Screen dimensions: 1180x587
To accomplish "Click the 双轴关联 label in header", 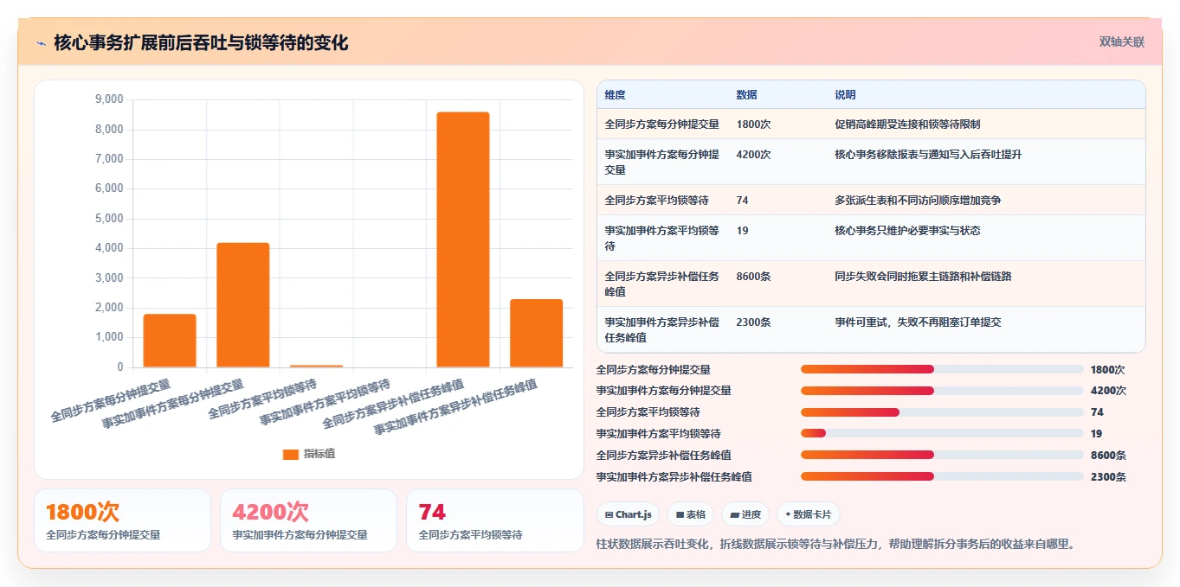I will click(1121, 42).
